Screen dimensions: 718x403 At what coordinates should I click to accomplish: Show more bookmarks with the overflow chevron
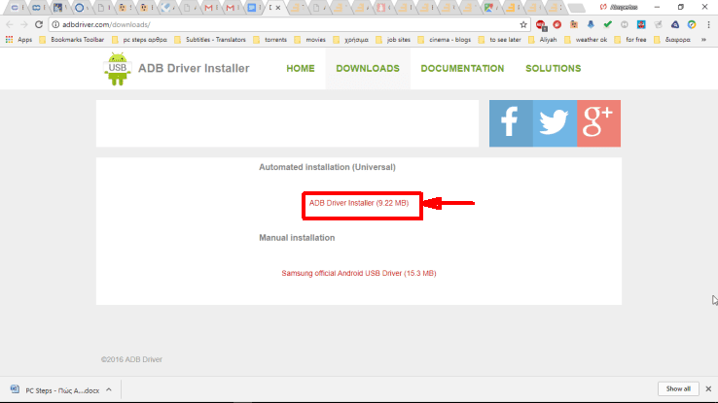pos(703,40)
